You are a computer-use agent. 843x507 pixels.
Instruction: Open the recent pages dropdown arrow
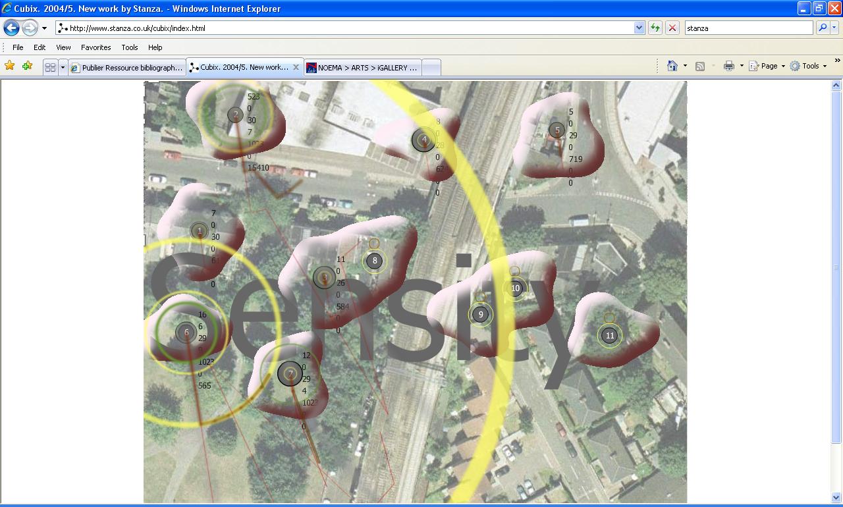(44, 28)
